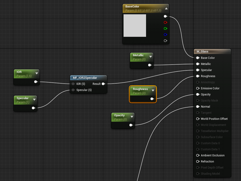Screen dimensions: 241x181
Task: Select the Opacity node title
Action: (119, 115)
